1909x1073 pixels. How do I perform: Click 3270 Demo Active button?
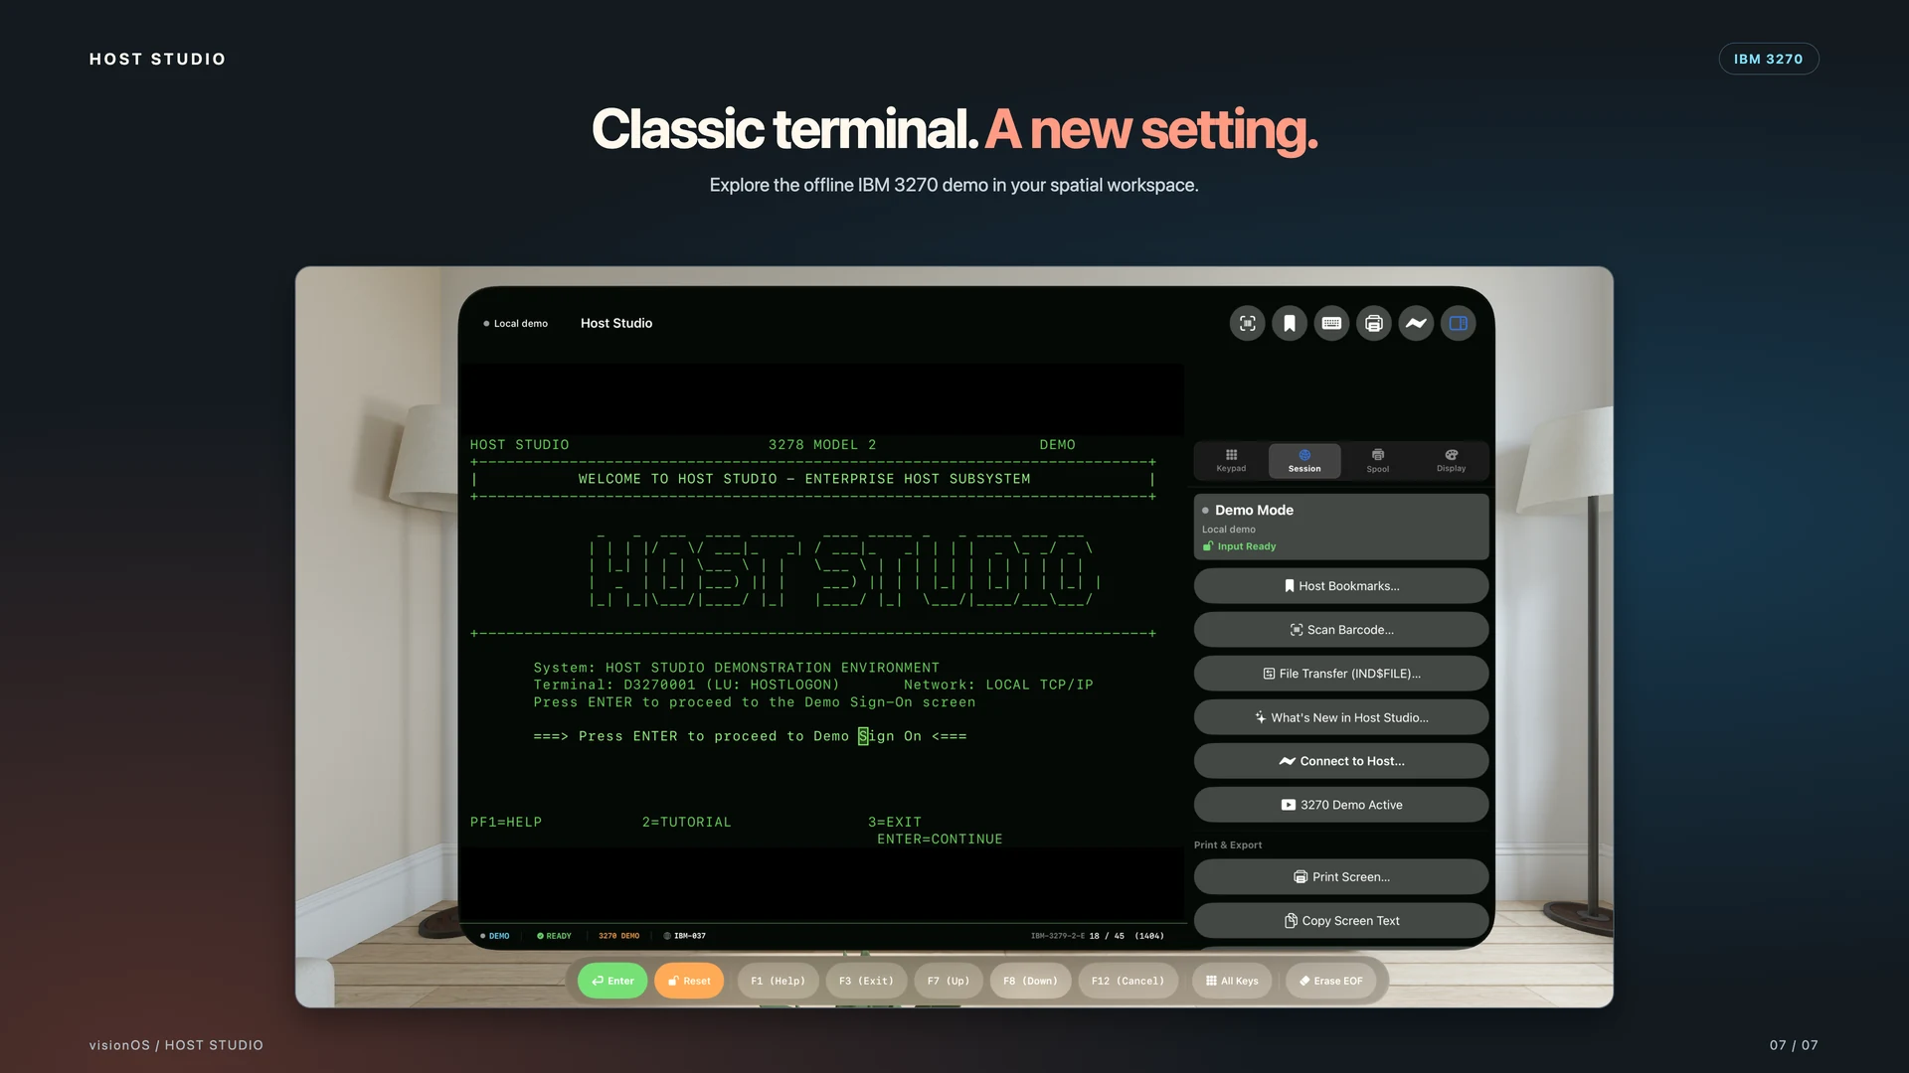pos(1341,805)
